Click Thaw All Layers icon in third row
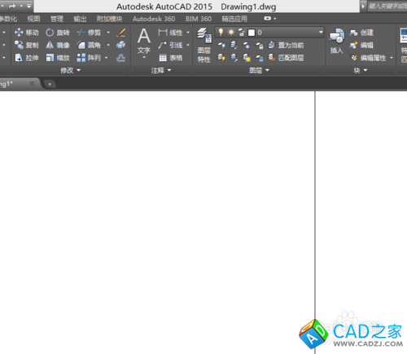 tap(247, 58)
